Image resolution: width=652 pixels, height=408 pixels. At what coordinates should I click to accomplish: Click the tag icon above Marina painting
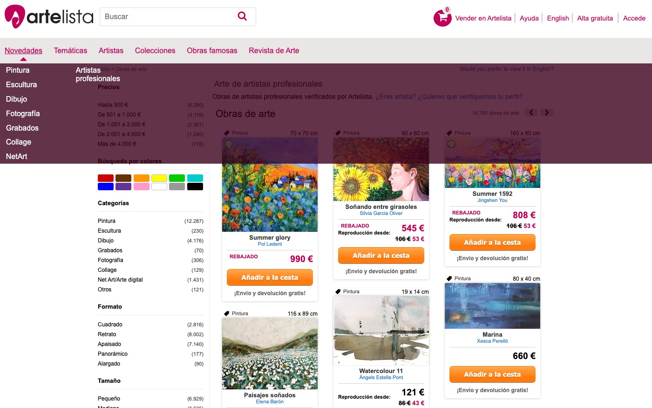tap(449, 278)
